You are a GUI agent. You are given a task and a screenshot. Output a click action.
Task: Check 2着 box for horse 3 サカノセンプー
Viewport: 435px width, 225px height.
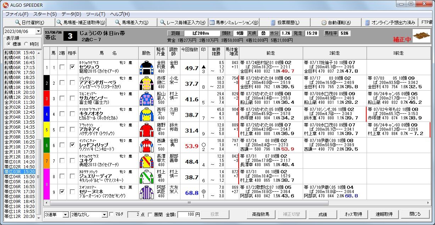click(x=62, y=99)
